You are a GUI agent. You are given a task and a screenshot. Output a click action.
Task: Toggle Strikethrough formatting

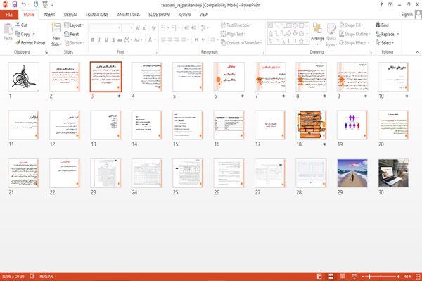[120, 40]
